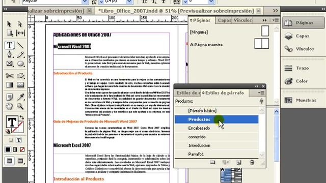Swap fill and stroke arrows icon
This screenshot has height=183, width=326.
(x=21, y=117)
